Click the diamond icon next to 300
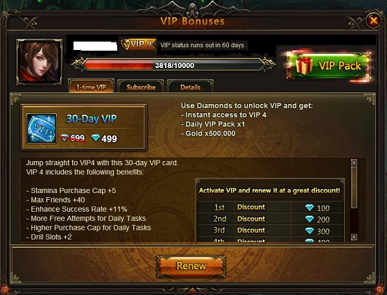 309,230
